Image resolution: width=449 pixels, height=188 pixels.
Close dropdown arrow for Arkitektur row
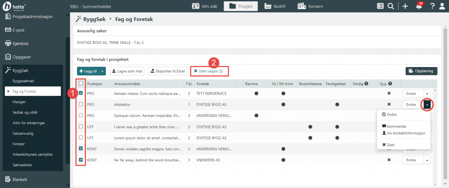tap(427, 105)
